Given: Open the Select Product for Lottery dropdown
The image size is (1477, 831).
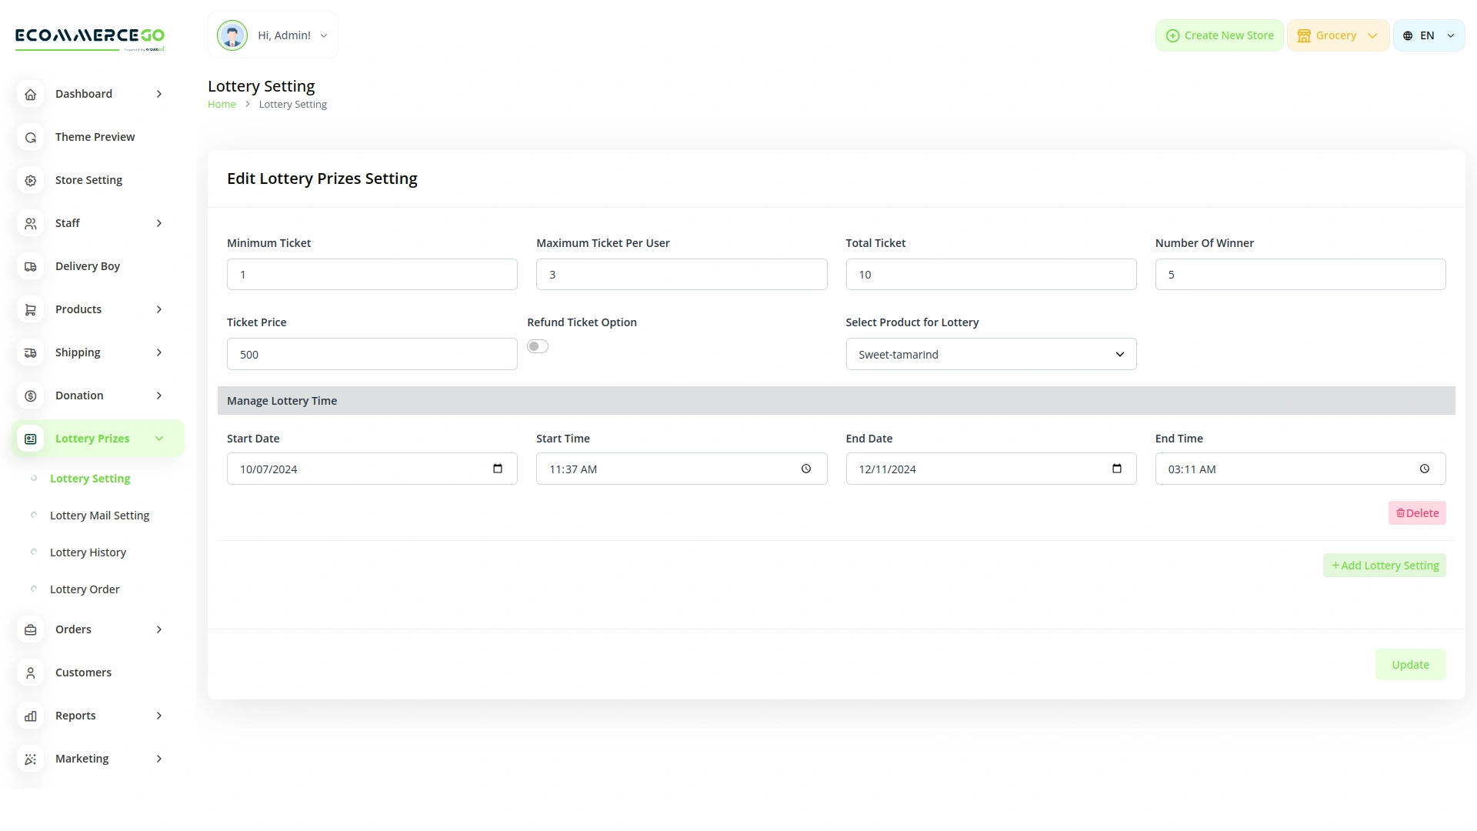Looking at the screenshot, I should click(x=991, y=355).
